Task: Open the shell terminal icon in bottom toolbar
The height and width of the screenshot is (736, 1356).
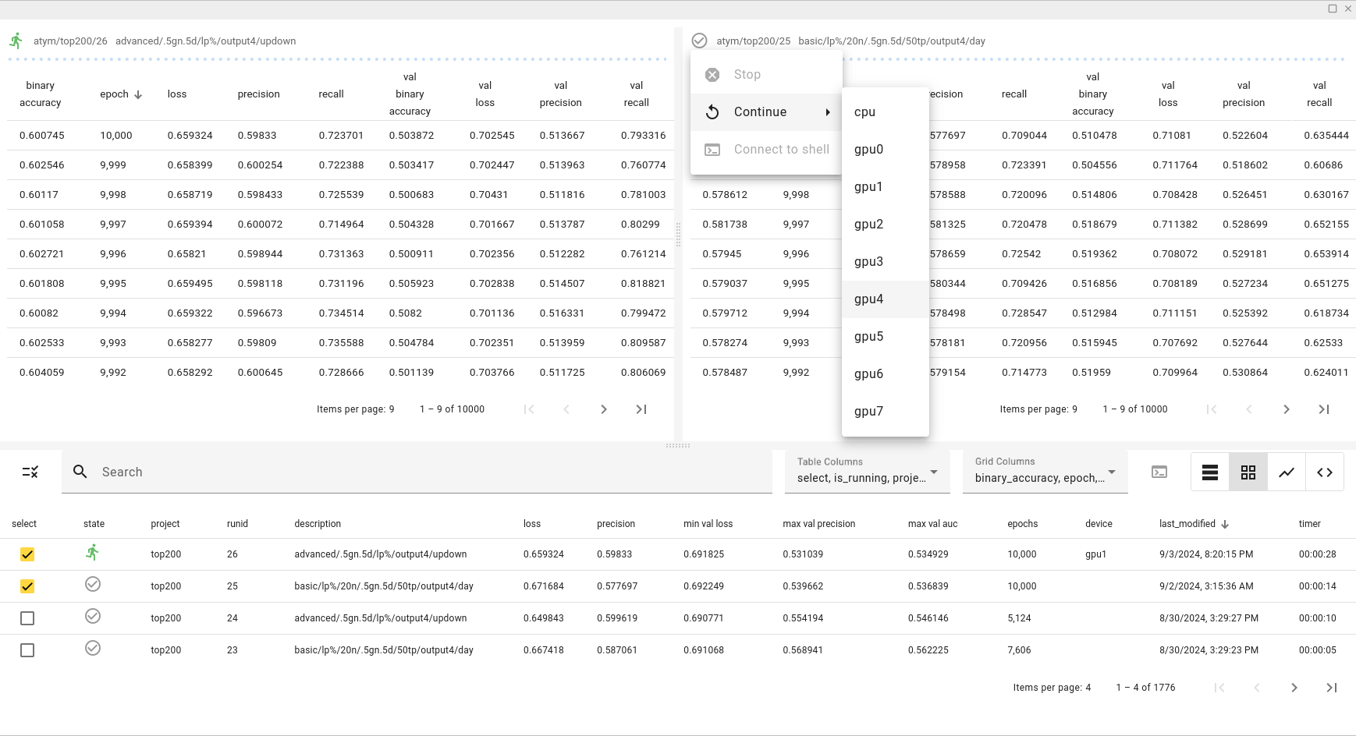Action: coord(1160,472)
